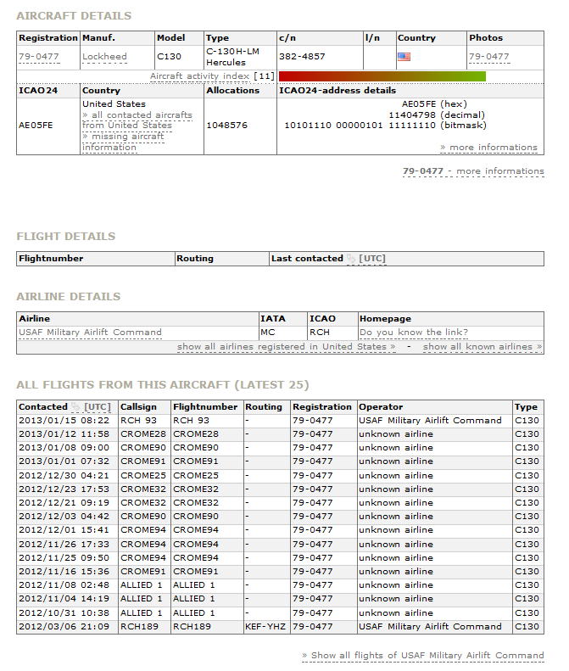Click the 382-4857 c/n value
569x671 pixels.
click(302, 57)
